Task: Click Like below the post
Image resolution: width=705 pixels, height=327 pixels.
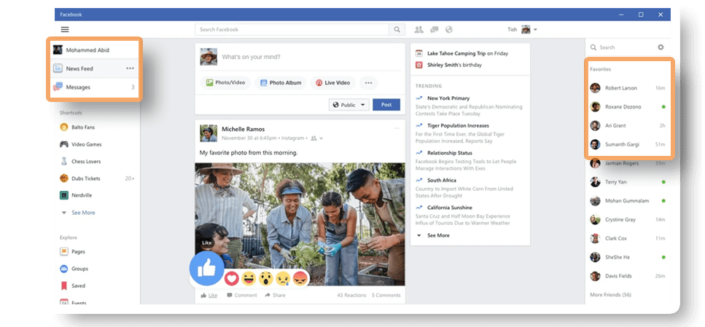Action: tap(209, 295)
